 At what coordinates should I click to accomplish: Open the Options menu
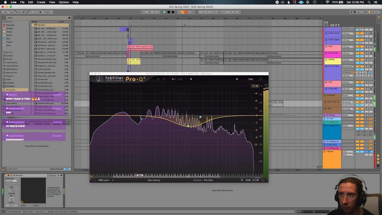(x=64, y=2)
